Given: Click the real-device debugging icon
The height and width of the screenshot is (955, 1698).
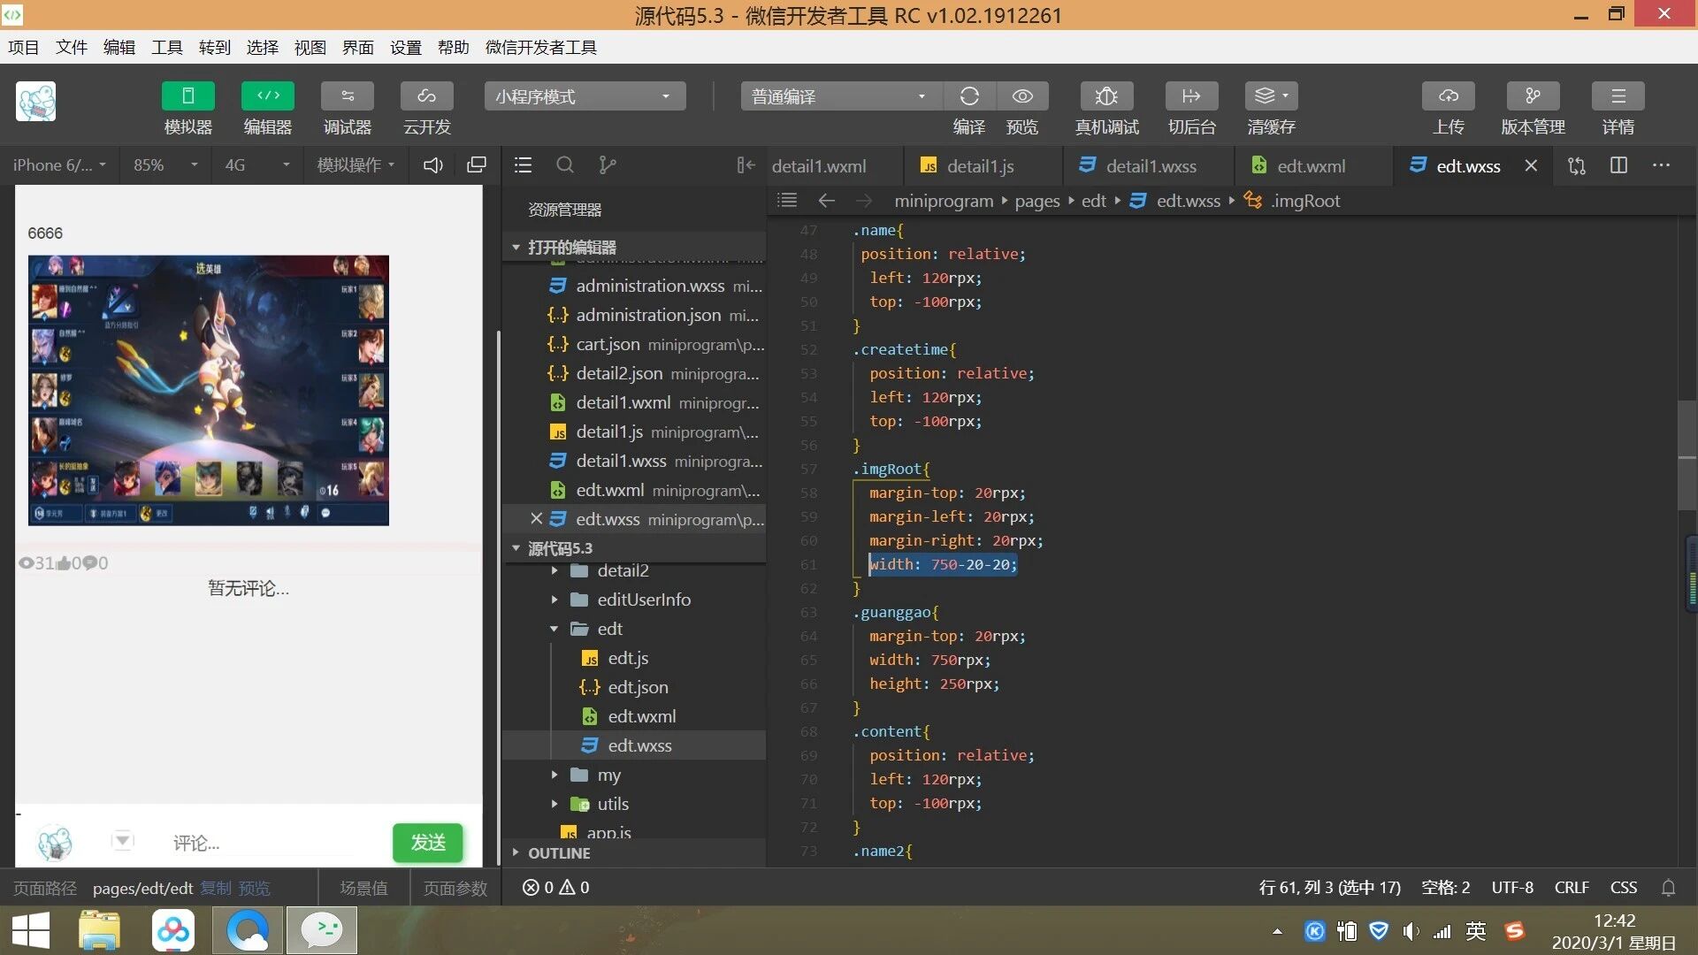Looking at the screenshot, I should pyautogui.click(x=1105, y=96).
